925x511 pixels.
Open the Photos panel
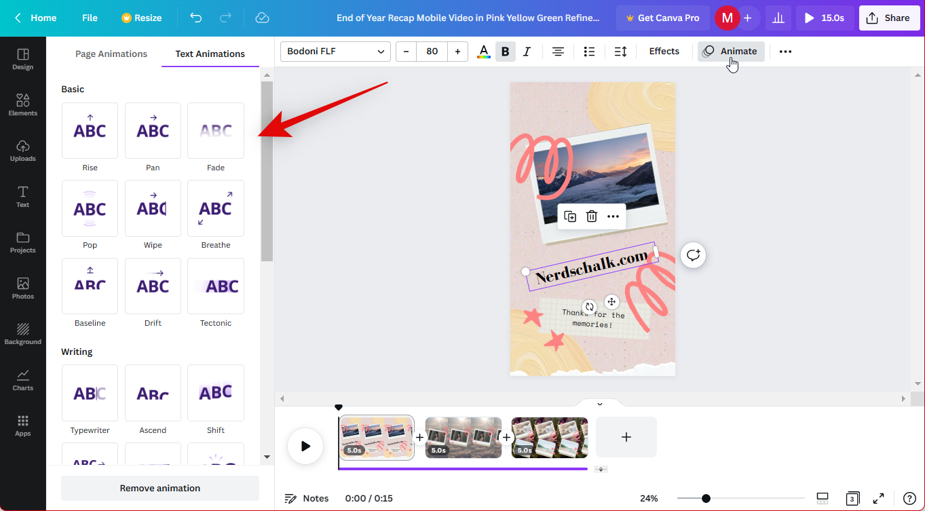tap(22, 288)
